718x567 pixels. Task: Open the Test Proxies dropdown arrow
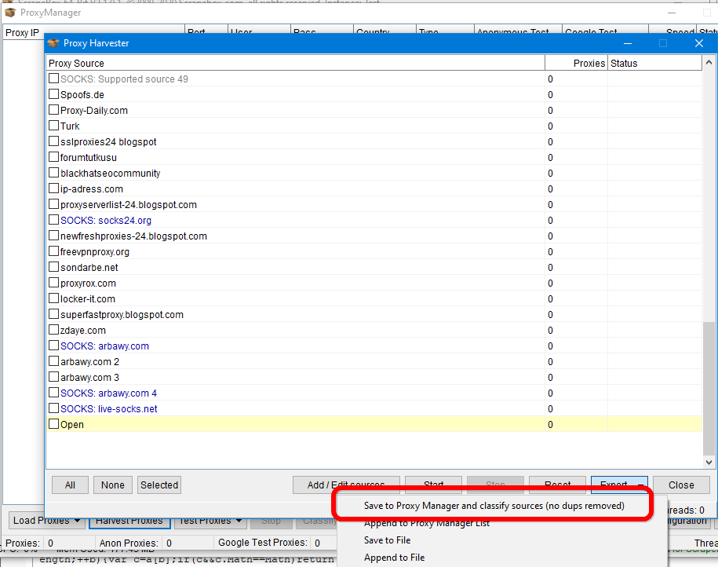[x=239, y=521]
